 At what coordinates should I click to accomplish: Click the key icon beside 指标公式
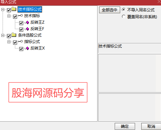coord(20,41)
